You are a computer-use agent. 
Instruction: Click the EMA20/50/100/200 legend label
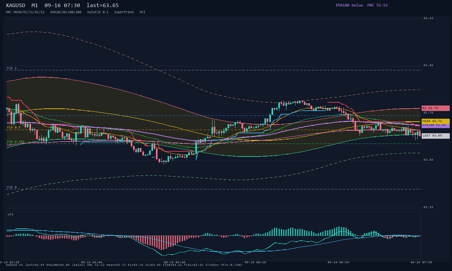pos(66,12)
